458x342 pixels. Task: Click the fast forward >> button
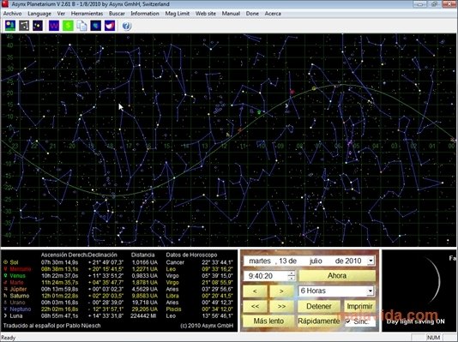[281, 306]
